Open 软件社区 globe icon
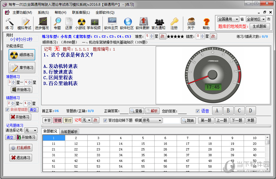Image resolution: width=276 pixels, height=179 pixels. click(127, 24)
